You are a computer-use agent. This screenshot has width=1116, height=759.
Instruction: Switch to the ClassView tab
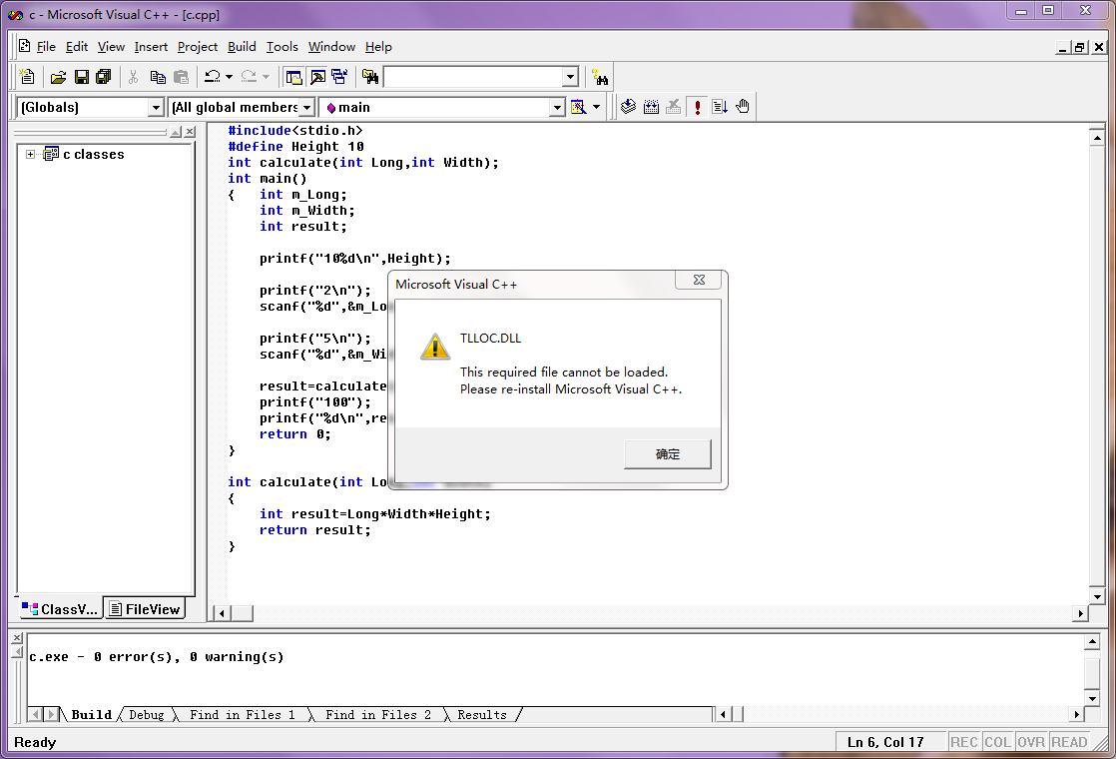click(60, 609)
